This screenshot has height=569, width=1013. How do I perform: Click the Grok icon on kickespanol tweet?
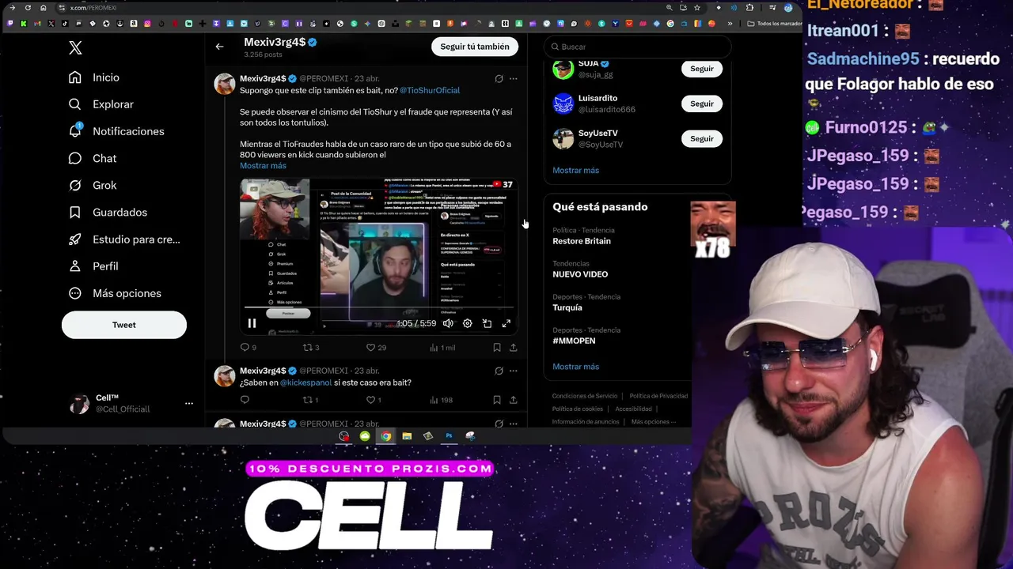499,371
